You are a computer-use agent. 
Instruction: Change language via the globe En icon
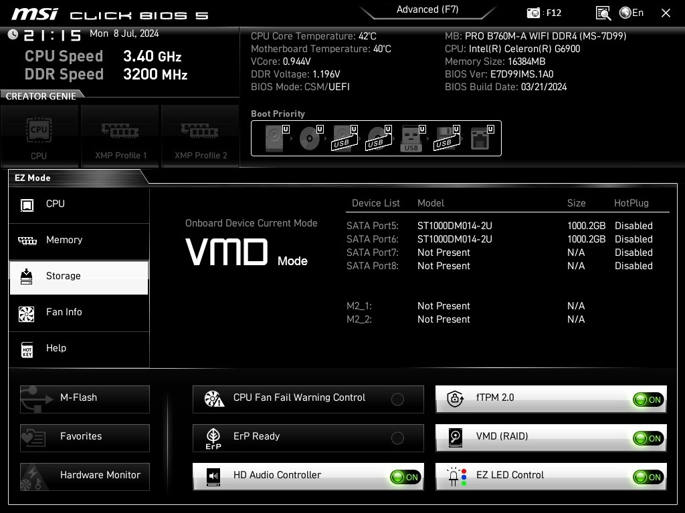pos(631,13)
